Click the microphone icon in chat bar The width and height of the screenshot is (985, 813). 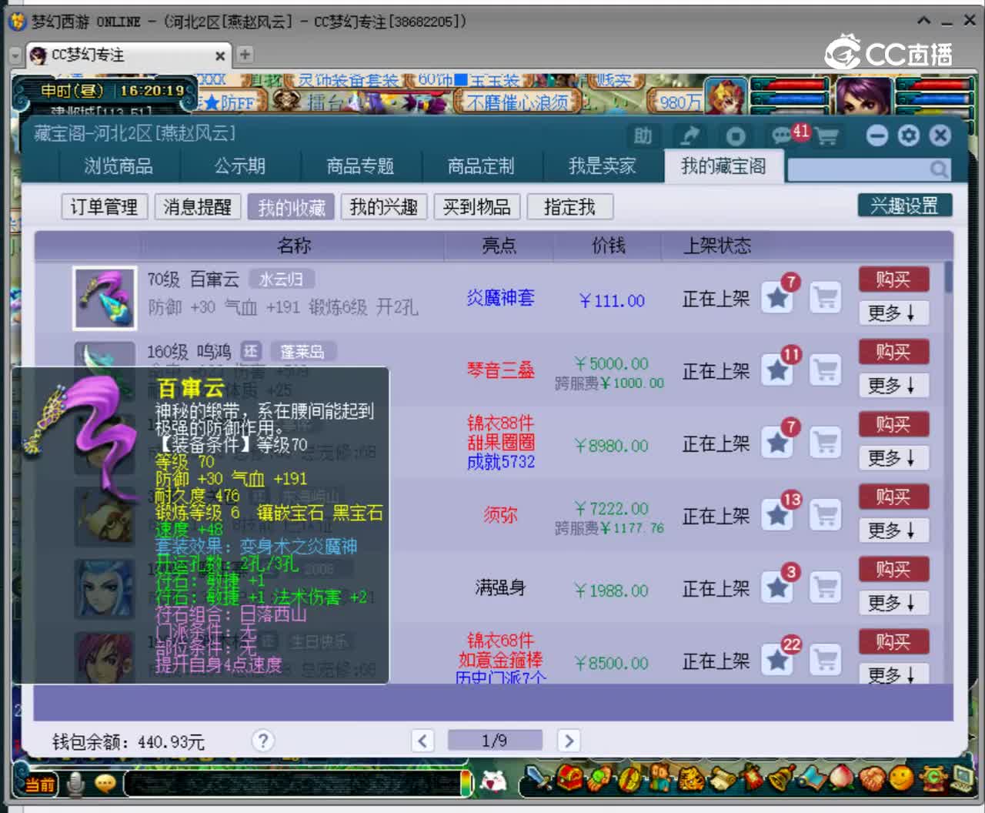pyautogui.click(x=75, y=784)
